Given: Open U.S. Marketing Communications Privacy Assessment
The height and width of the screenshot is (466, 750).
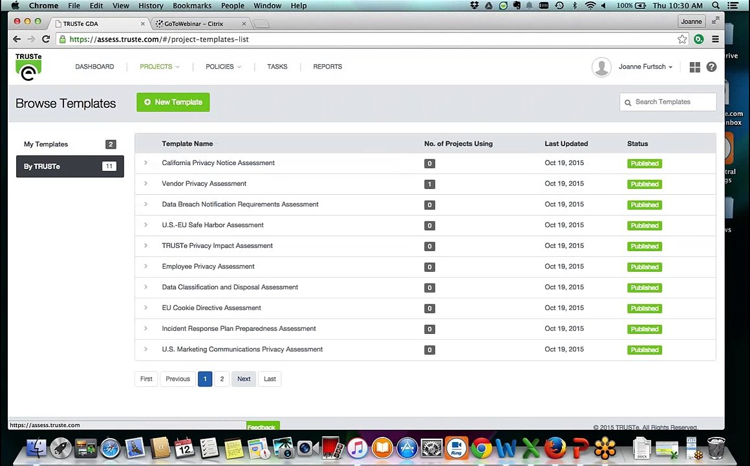Looking at the screenshot, I should click(x=242, y=349).
